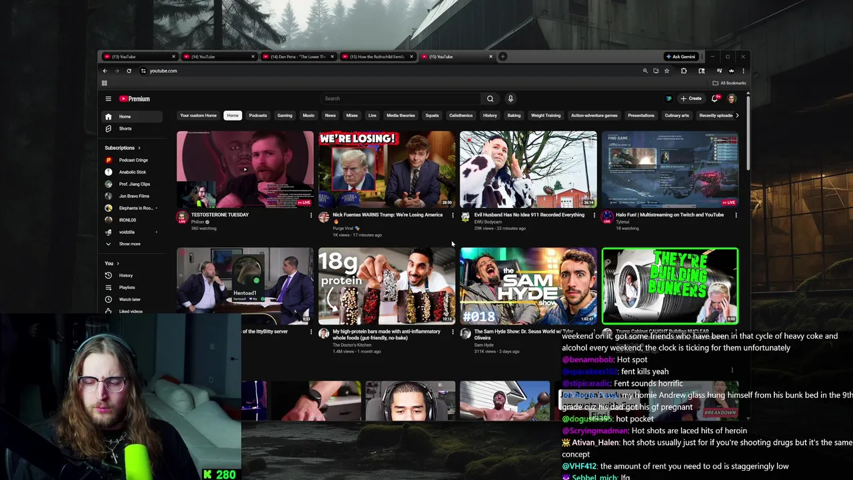The image size is (853, 480).
Task: Open the WE'RE LOSING thumbnail
Action: pyautogui.click(x=387, y=169)
